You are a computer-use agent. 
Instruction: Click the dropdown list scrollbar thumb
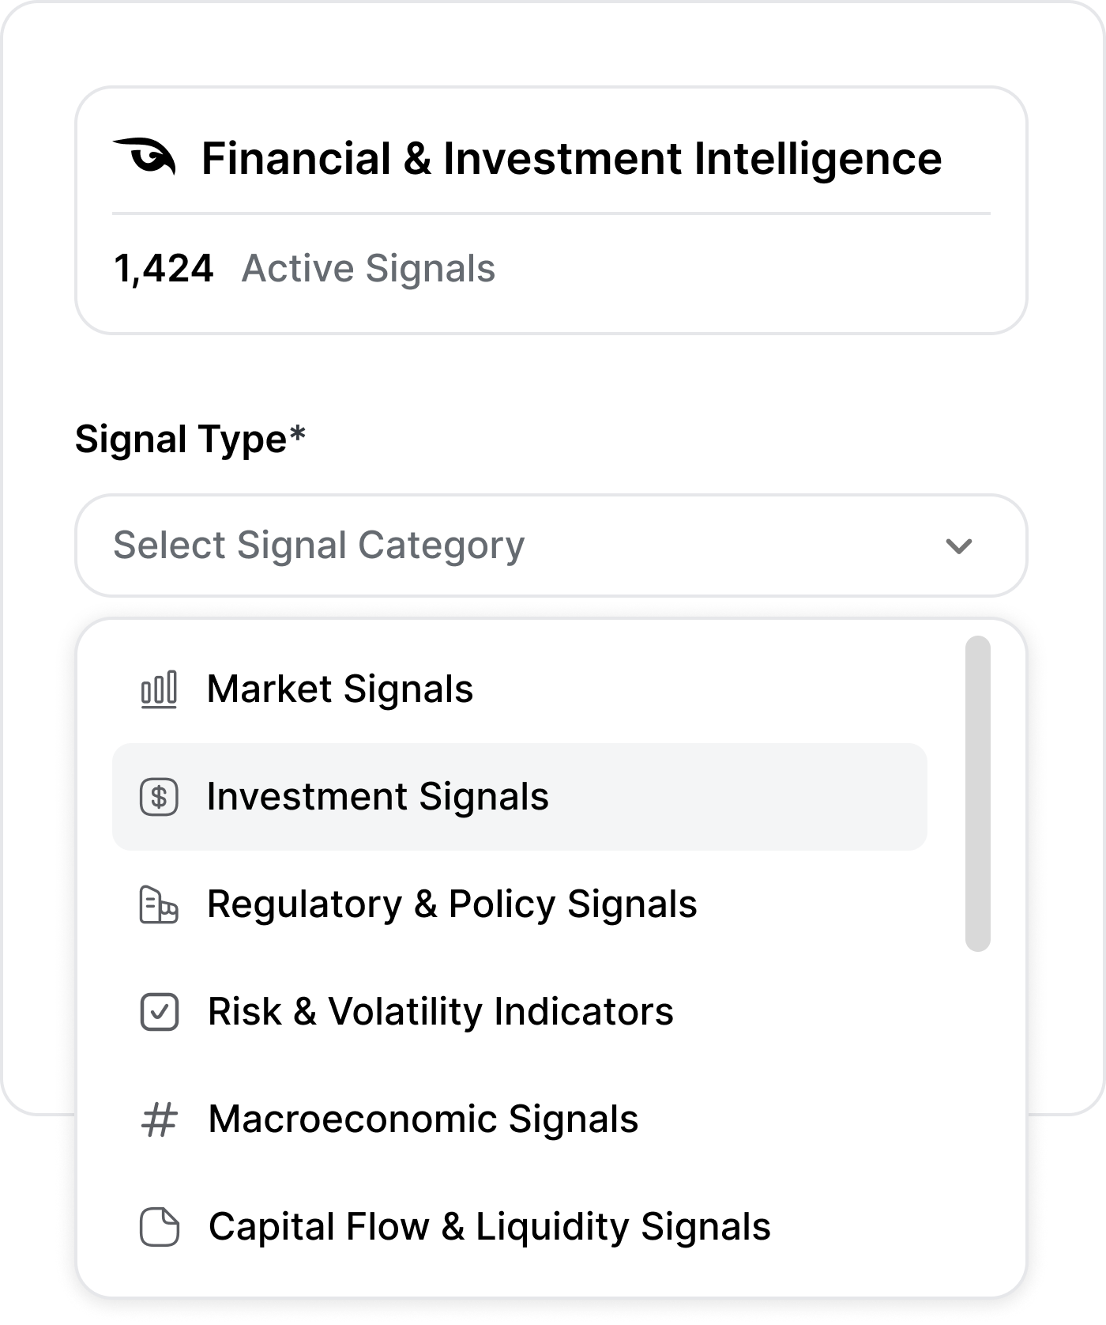977,793
